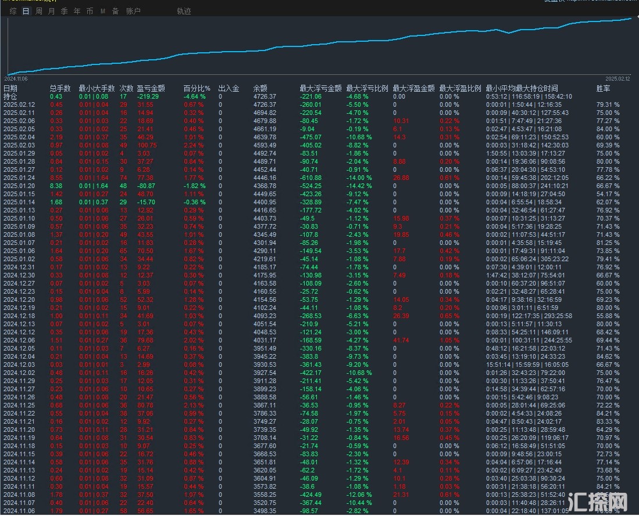This screenshot has width=639, height=516.
Task: Open the 季 quarterly tab
Action: point(64,11)
